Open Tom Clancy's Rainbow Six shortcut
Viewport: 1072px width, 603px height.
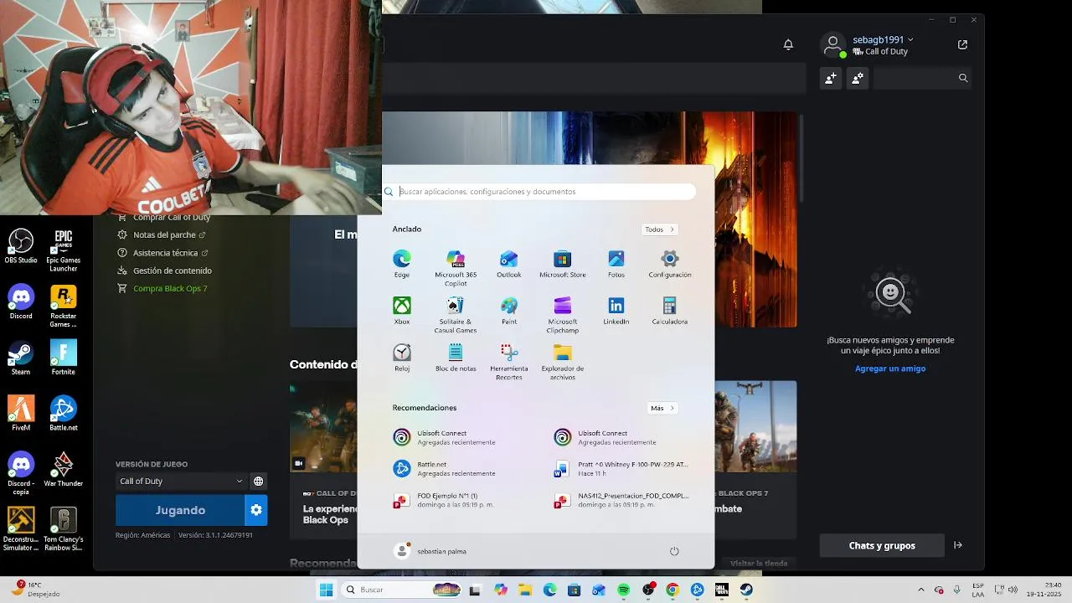click(x=64, y=530)
